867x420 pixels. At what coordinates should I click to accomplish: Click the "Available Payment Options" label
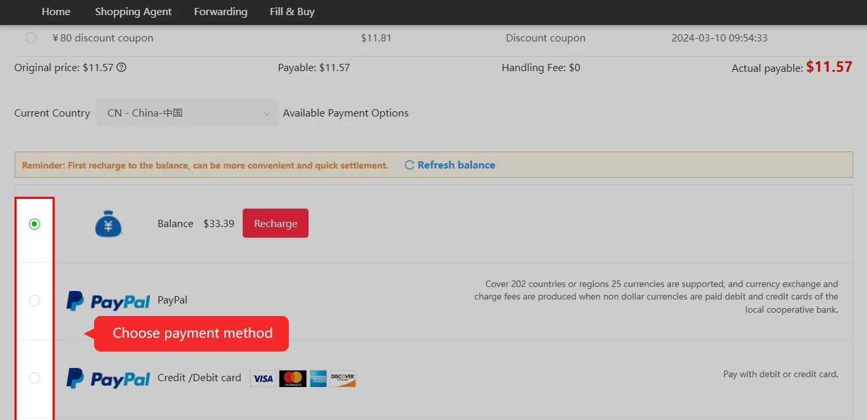(x=346, y=113)
